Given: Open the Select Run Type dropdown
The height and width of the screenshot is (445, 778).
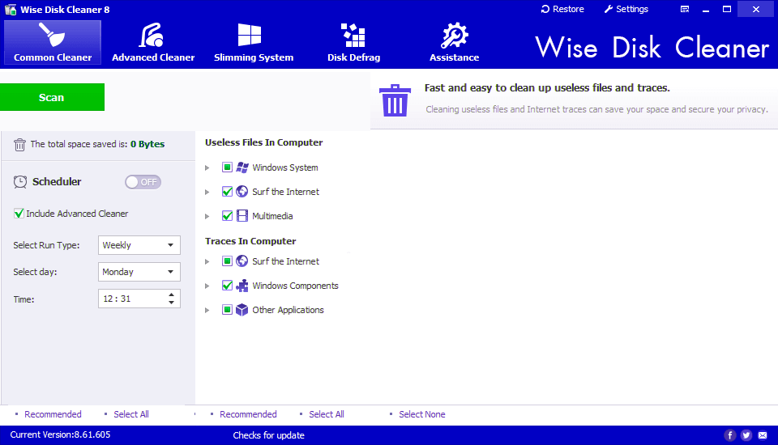Looking at the screenshot, I should [x=139, y=245].
